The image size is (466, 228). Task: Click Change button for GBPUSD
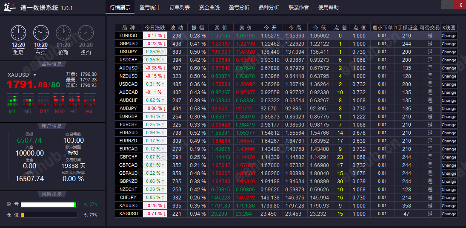449,44
